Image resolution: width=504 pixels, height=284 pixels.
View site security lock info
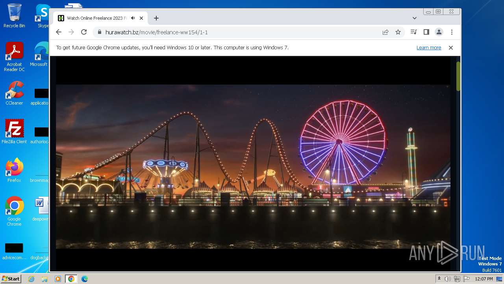tap(99, 32)
